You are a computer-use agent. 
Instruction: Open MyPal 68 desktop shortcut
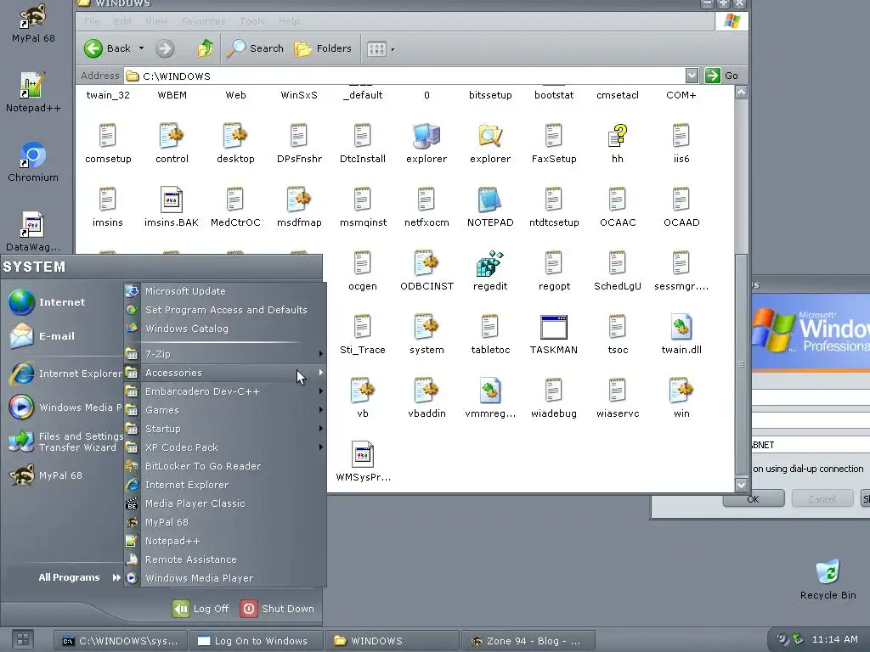(x=33, y=23)
